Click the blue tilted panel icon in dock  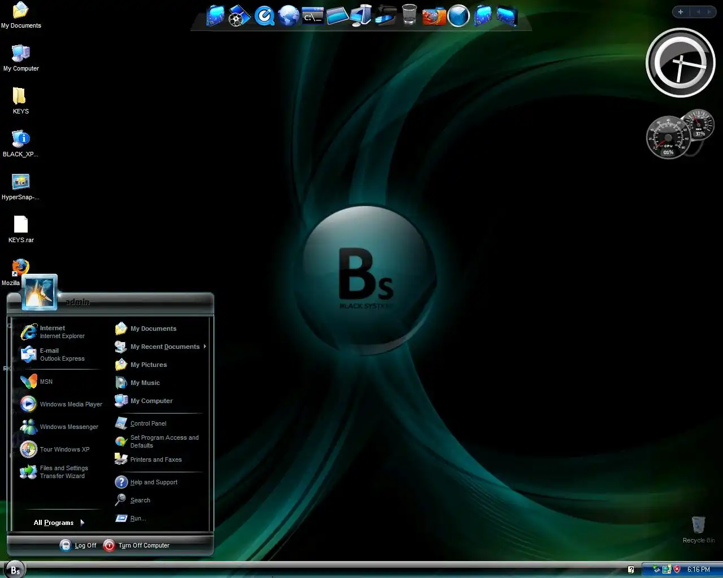337,16
